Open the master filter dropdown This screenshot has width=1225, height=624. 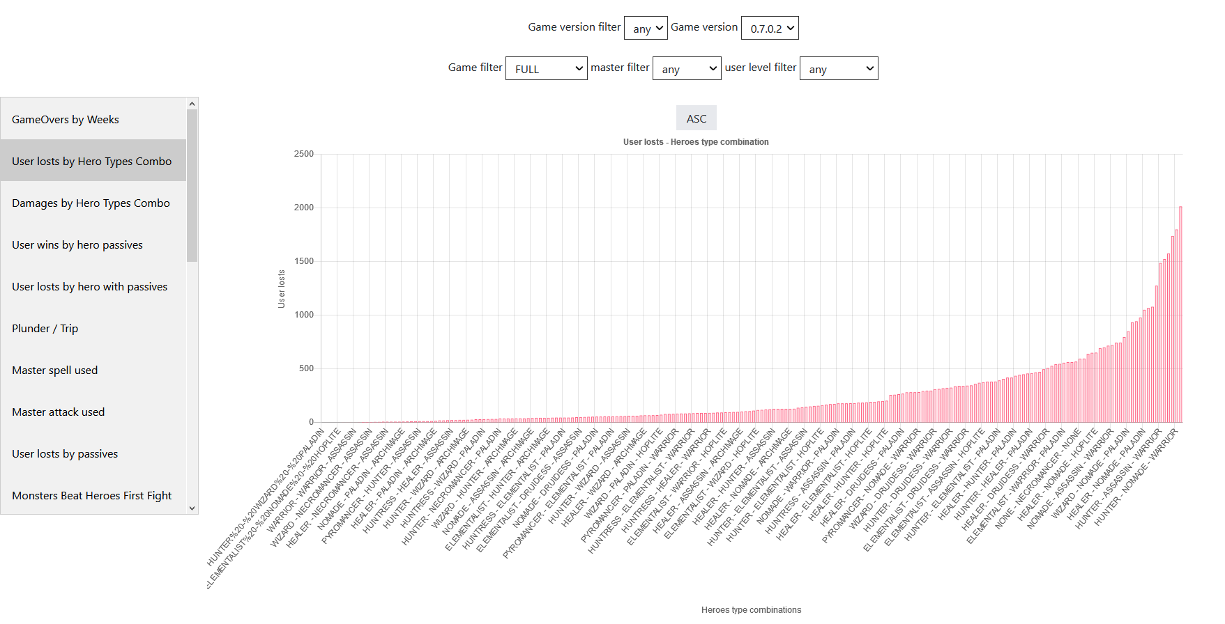[686, 69]
